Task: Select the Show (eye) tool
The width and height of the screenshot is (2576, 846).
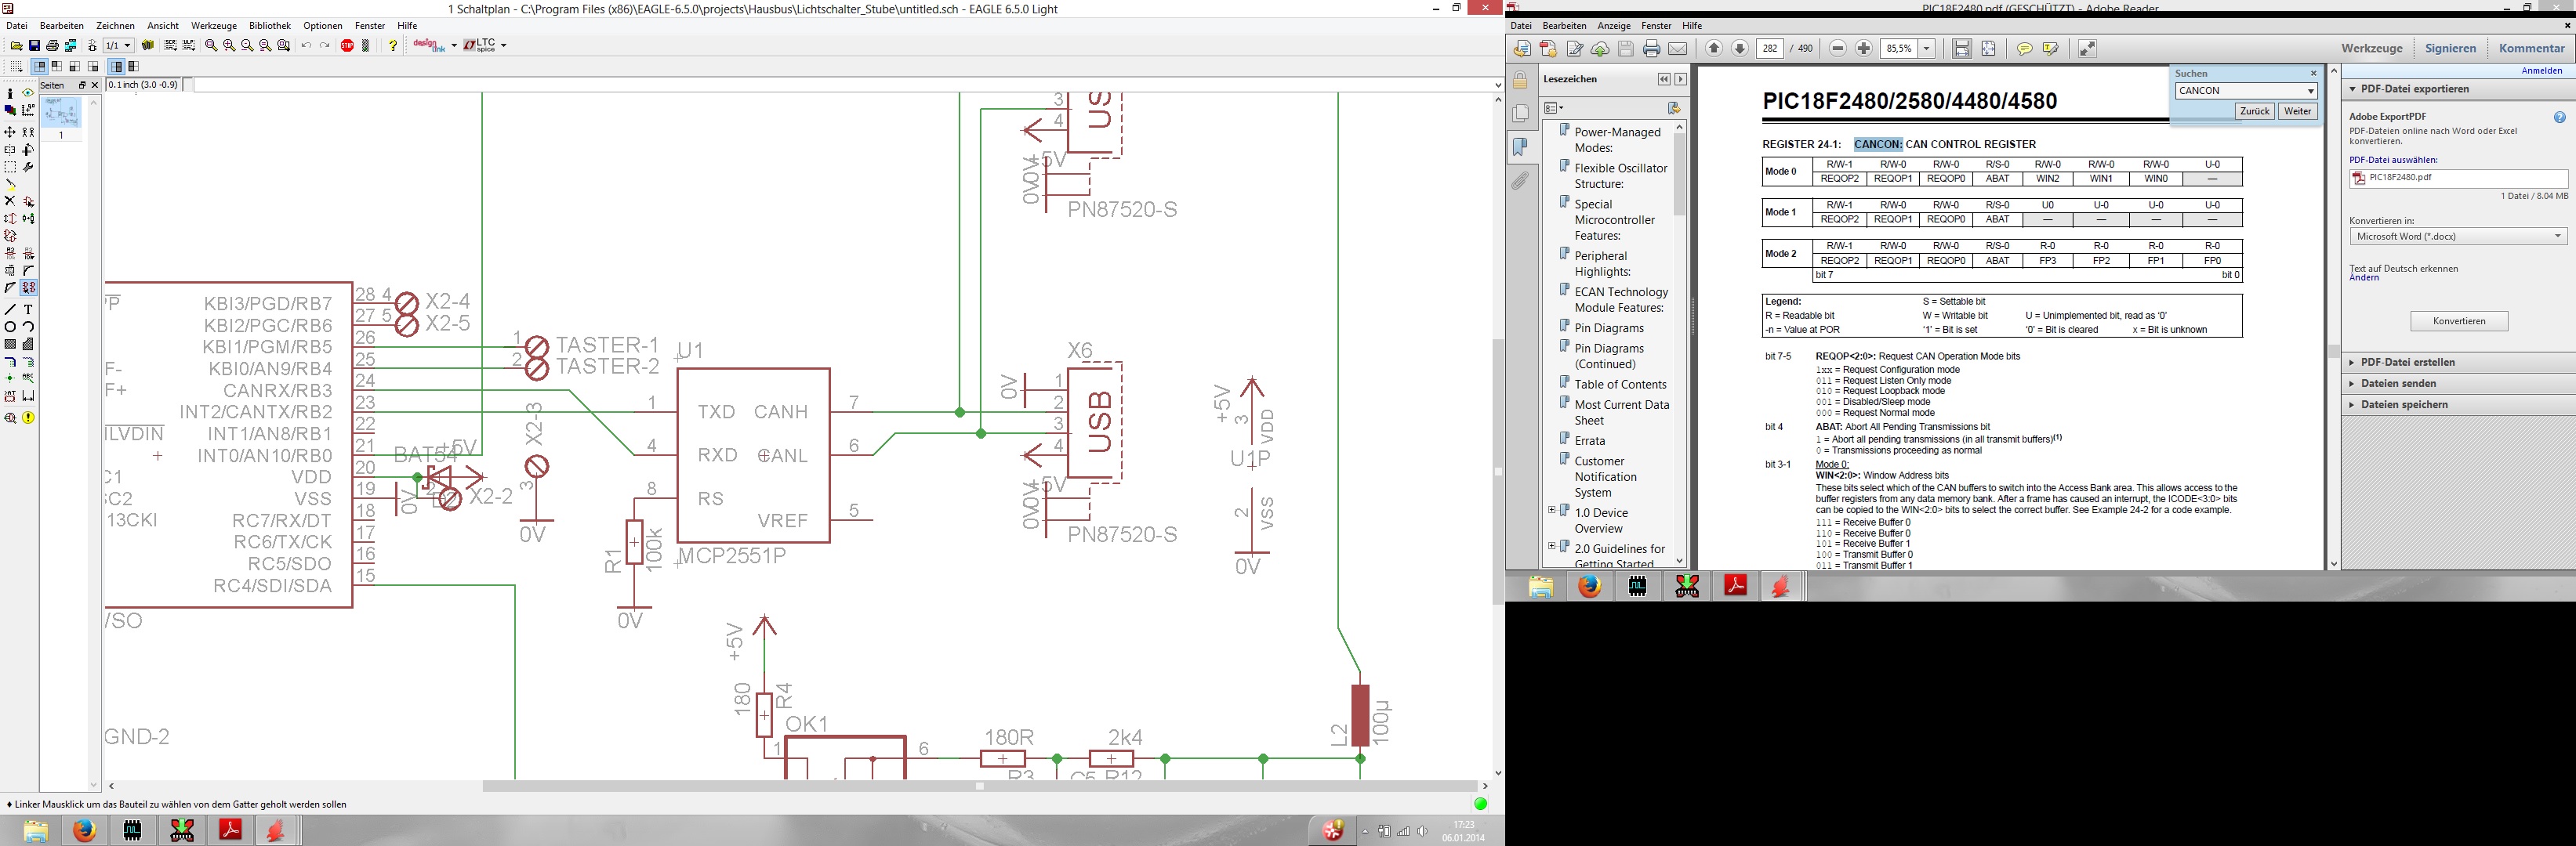Action: [28, 93]
